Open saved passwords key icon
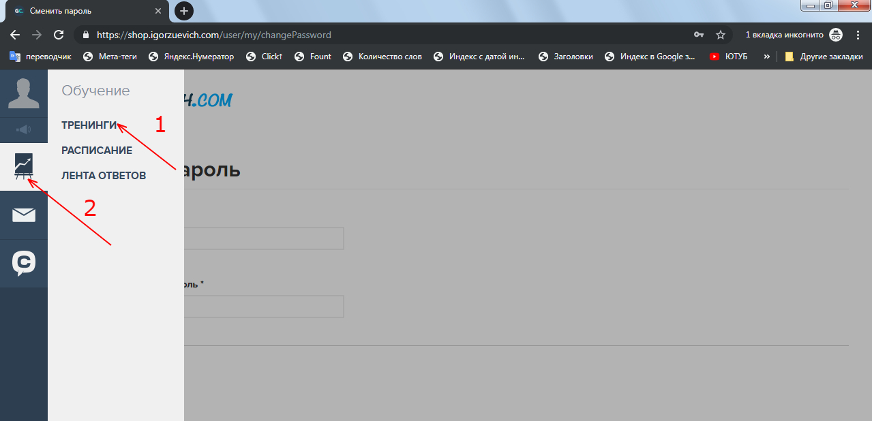This screenshot has height=421, width=872. point(699,35)
